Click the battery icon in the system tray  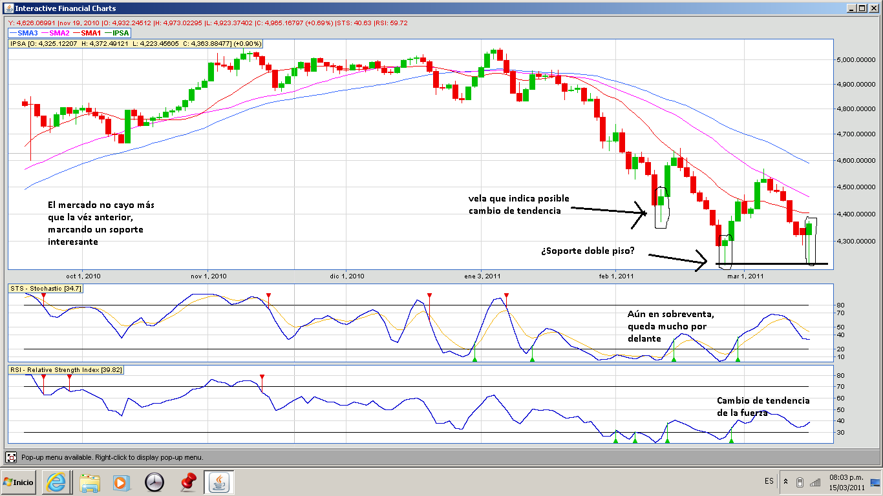tap(800, 482)
